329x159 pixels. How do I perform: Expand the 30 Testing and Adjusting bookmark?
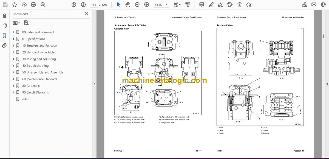(13, 59)
